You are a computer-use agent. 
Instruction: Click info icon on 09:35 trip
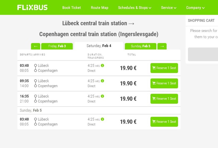click(x=103, y=81)
